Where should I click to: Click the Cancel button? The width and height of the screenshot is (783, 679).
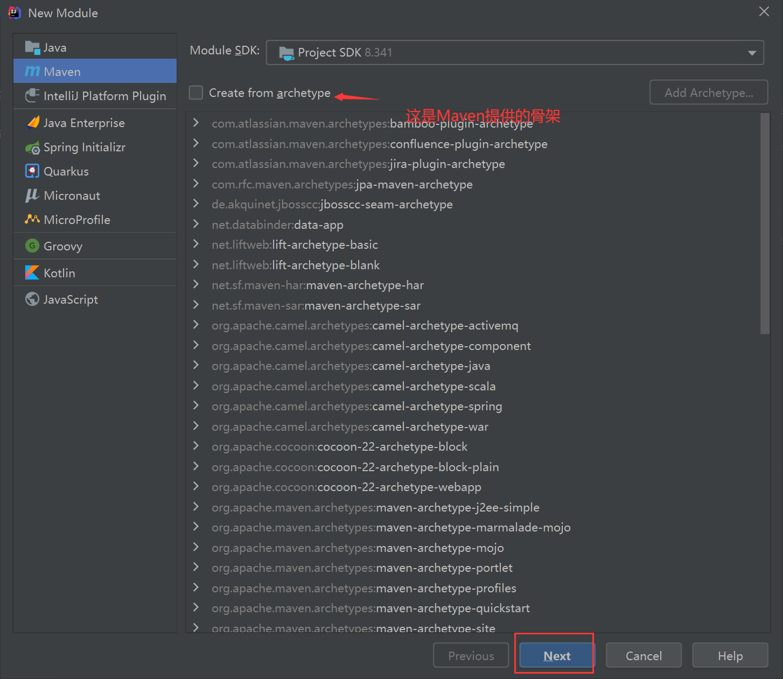tap(644, 655)
